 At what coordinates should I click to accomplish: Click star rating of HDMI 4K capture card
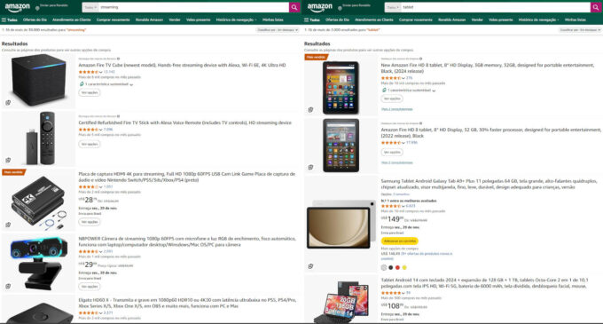tap(89, 187)
